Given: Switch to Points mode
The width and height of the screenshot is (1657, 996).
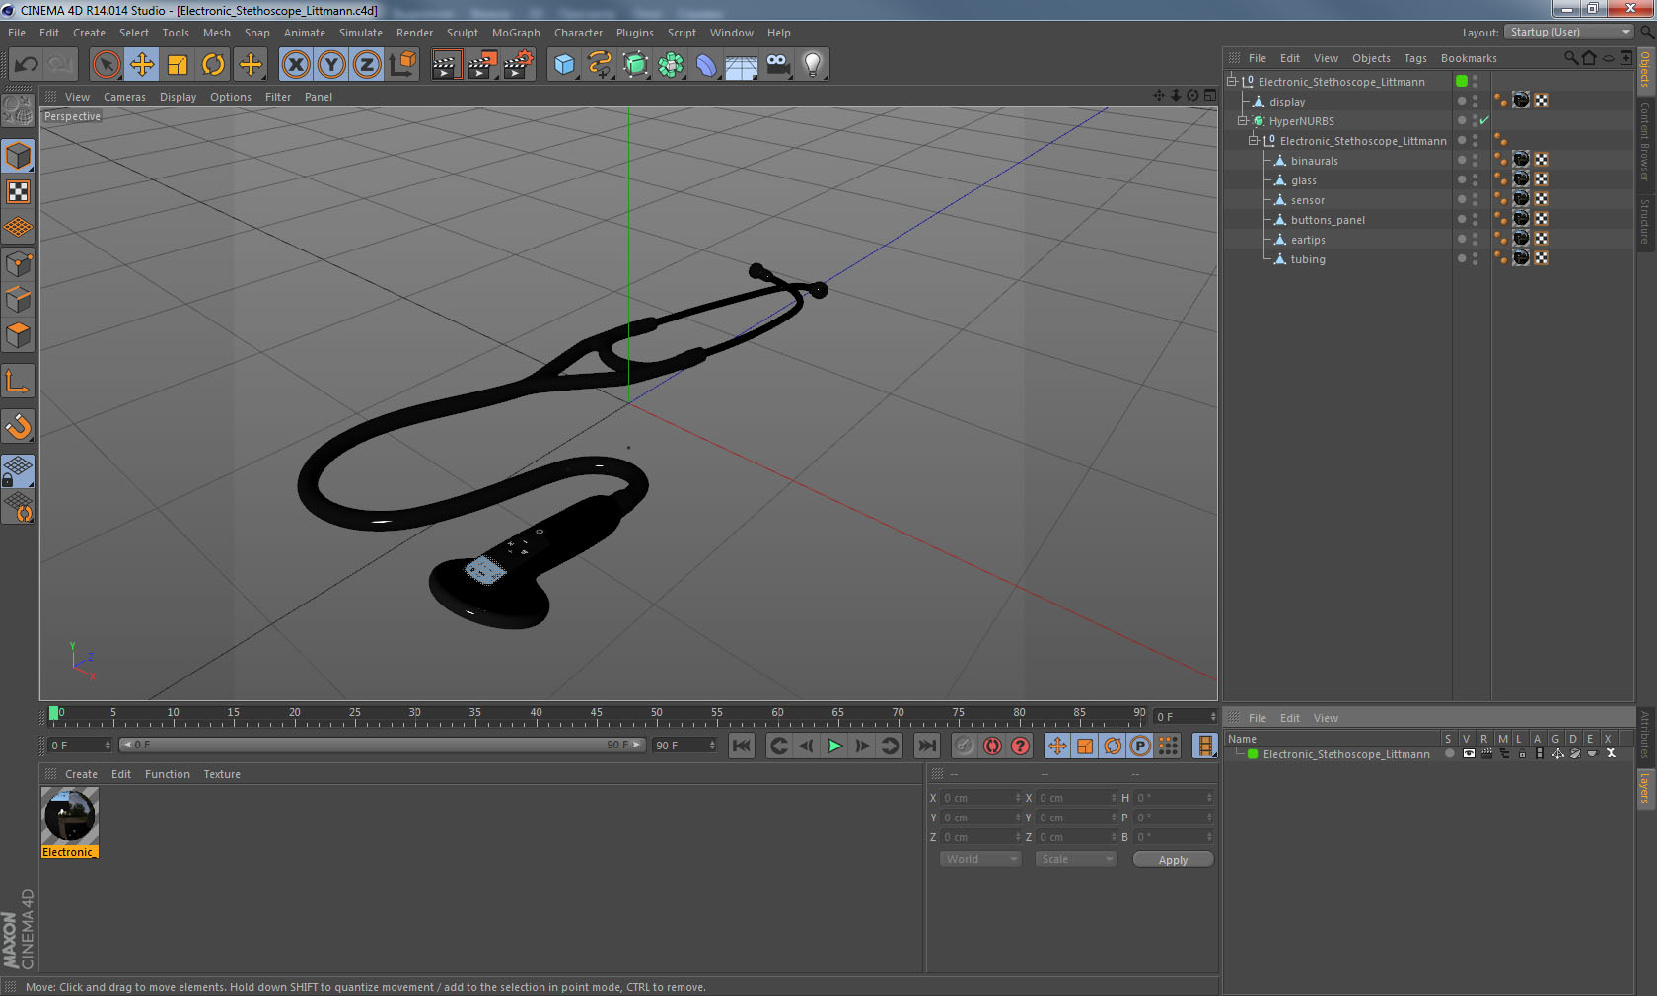Looking at the screenshot, I should pos(18,263).
